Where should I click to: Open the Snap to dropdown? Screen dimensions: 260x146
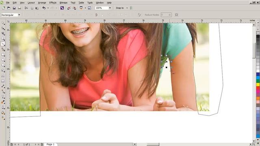click(127, 8)
